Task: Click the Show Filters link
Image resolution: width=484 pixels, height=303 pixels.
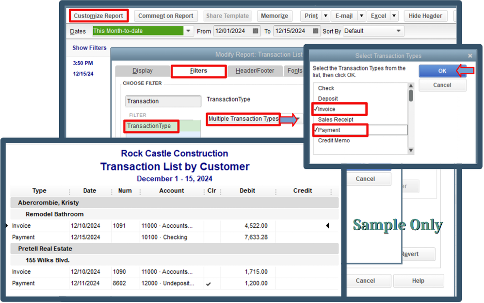Action: 89,48
